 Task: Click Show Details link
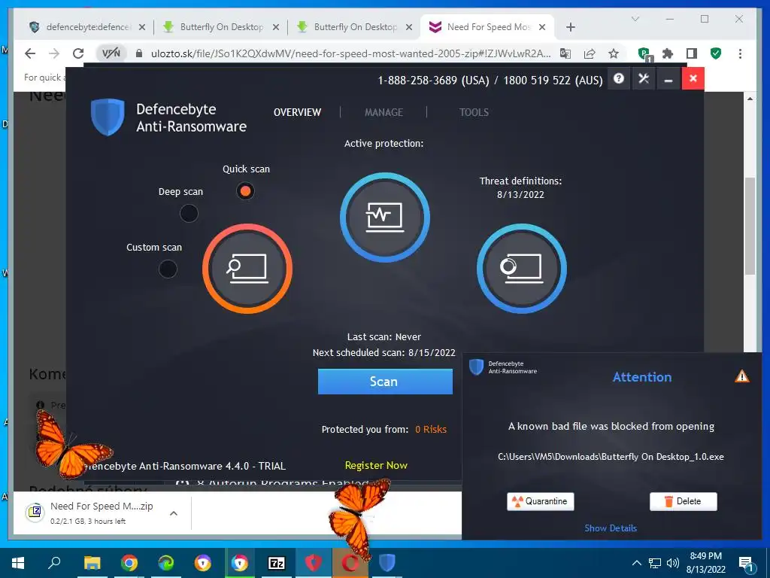pos(611,528)
